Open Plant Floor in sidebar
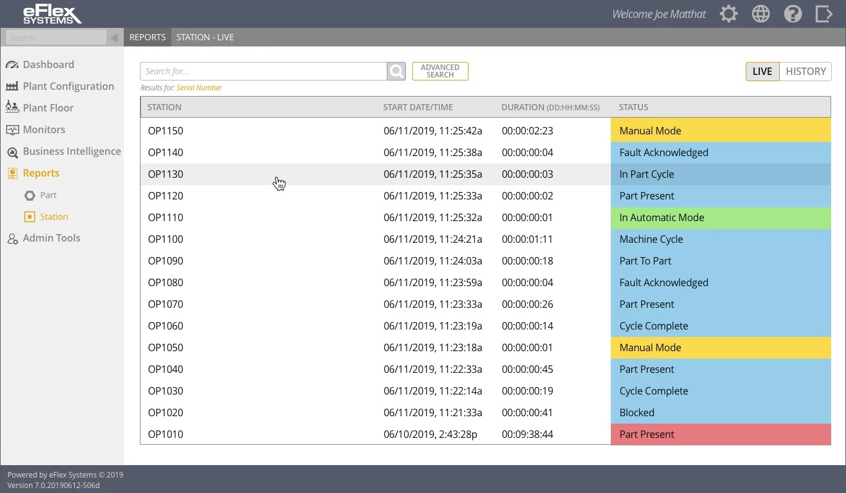 (48, 108)
